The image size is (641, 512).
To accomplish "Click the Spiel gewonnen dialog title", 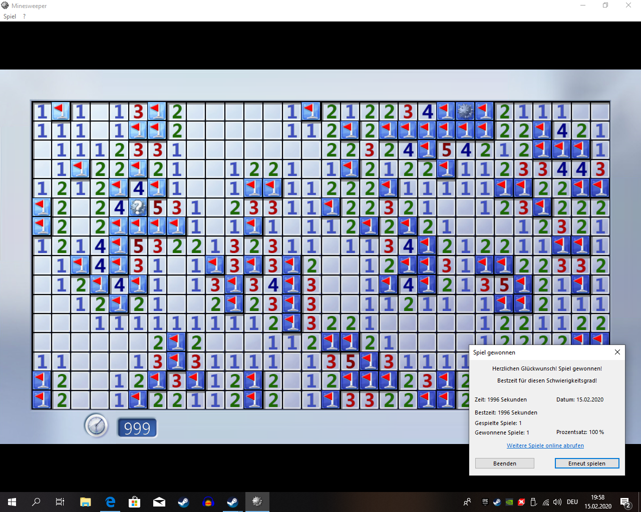I will coord(494,352).
